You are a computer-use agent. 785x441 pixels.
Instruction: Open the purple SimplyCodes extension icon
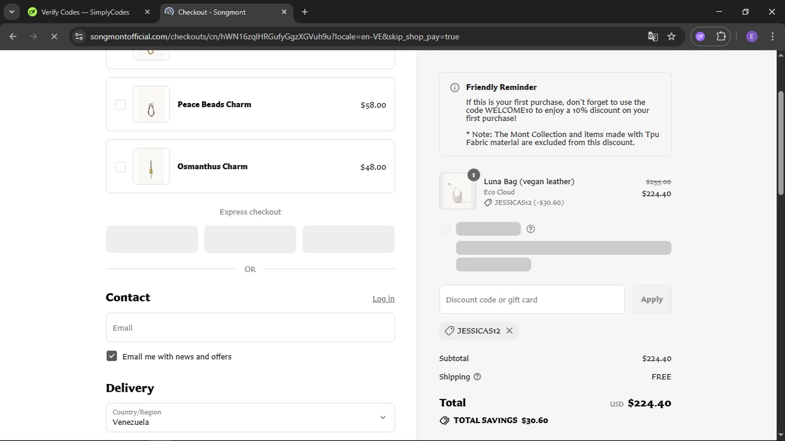[x=700, y=37]
